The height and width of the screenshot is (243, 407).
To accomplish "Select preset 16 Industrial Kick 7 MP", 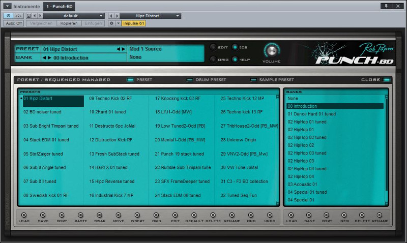I will coord(111,195).
